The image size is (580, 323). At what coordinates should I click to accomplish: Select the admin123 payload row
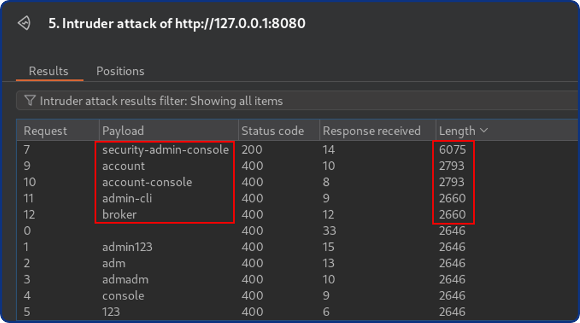[127, 247]
